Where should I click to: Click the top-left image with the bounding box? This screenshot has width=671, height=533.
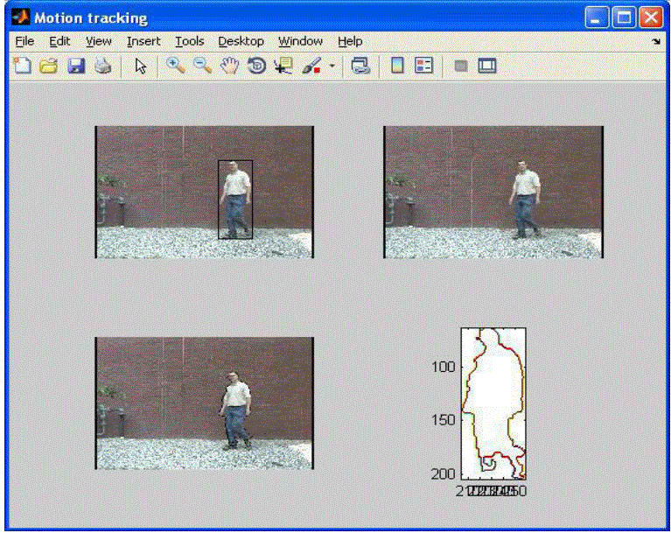[x=204, y=192]
